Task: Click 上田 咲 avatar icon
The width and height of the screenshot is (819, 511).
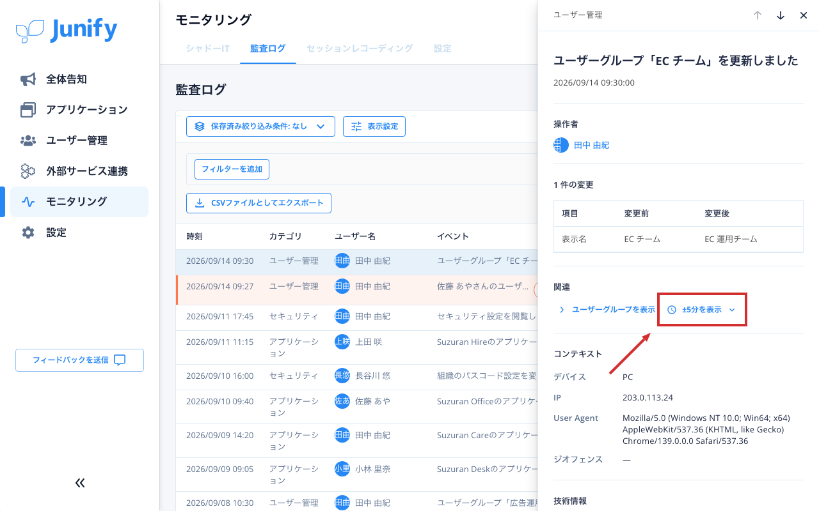Action: [x=342, y=342]
